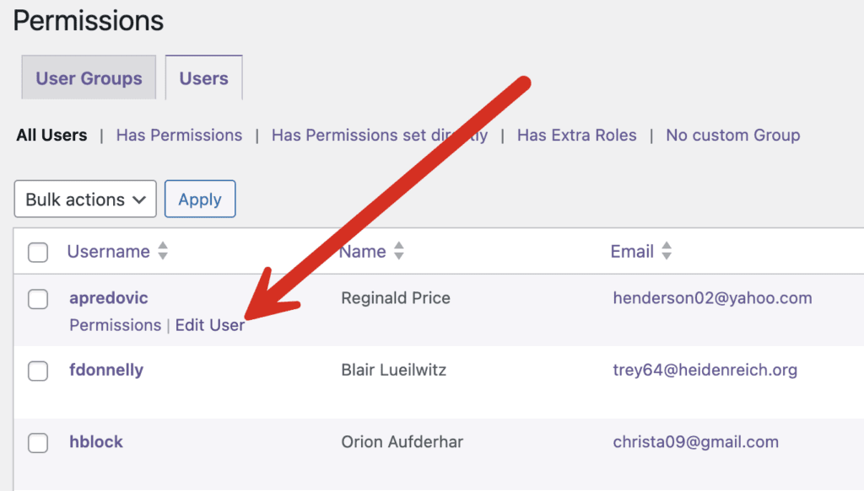Email henderson02@yahoo.com address link
Screen dimensions: 864x491
(x=712, y=297)
